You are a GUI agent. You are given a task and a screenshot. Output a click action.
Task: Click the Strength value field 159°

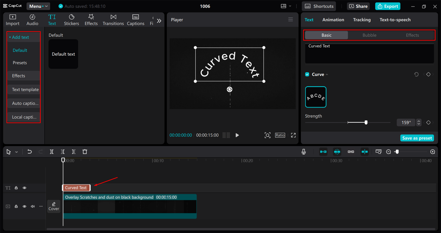(x=406, y=123)
